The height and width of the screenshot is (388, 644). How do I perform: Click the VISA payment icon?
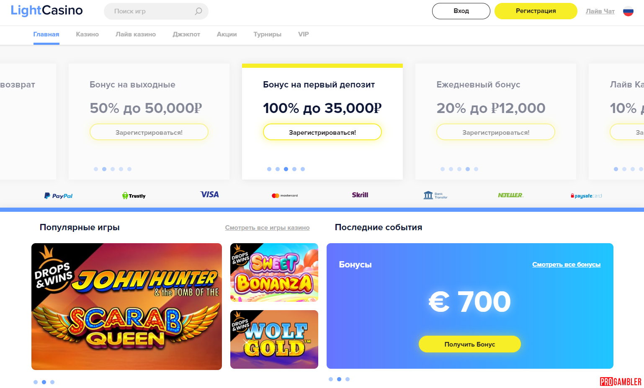pos(209,195)
